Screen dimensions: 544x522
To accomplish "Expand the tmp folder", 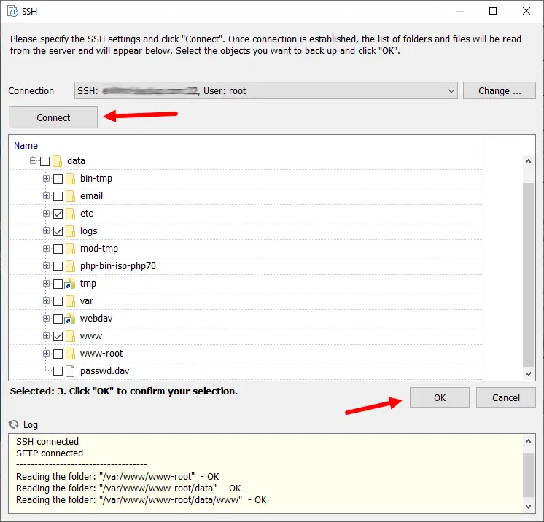I will pyautogui.click(x=46, y=284).
